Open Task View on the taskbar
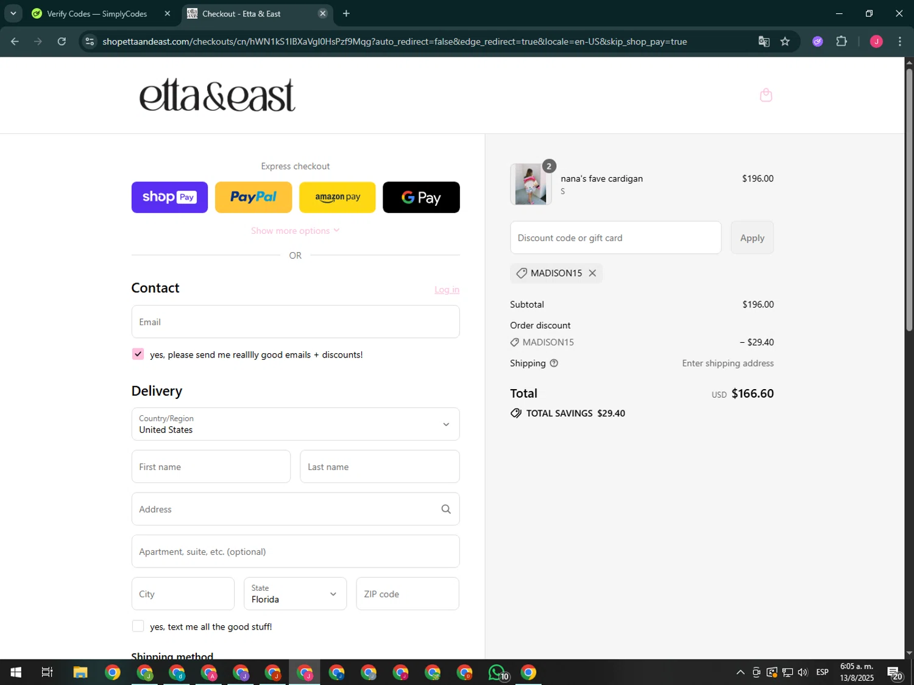The height and width of the screenshot is (685, 914). [47, 672]
